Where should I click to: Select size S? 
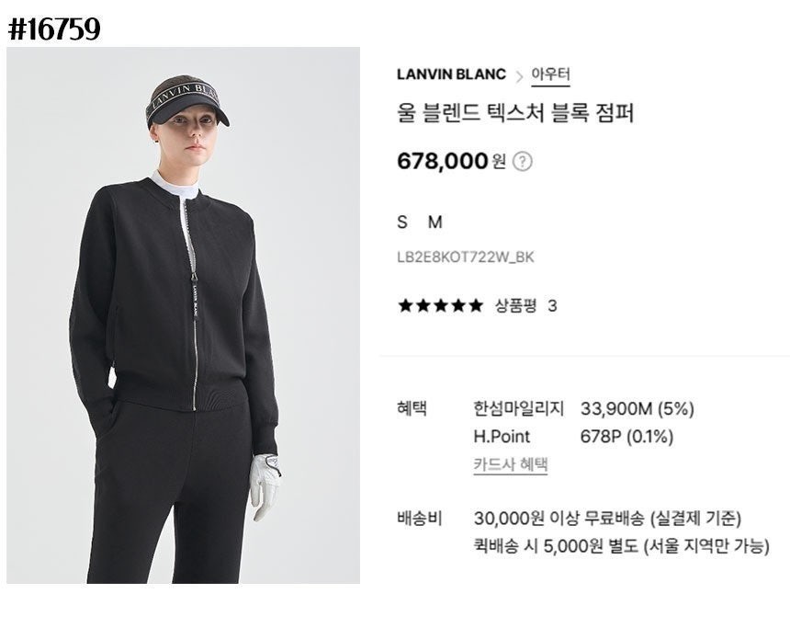point(402,222)
